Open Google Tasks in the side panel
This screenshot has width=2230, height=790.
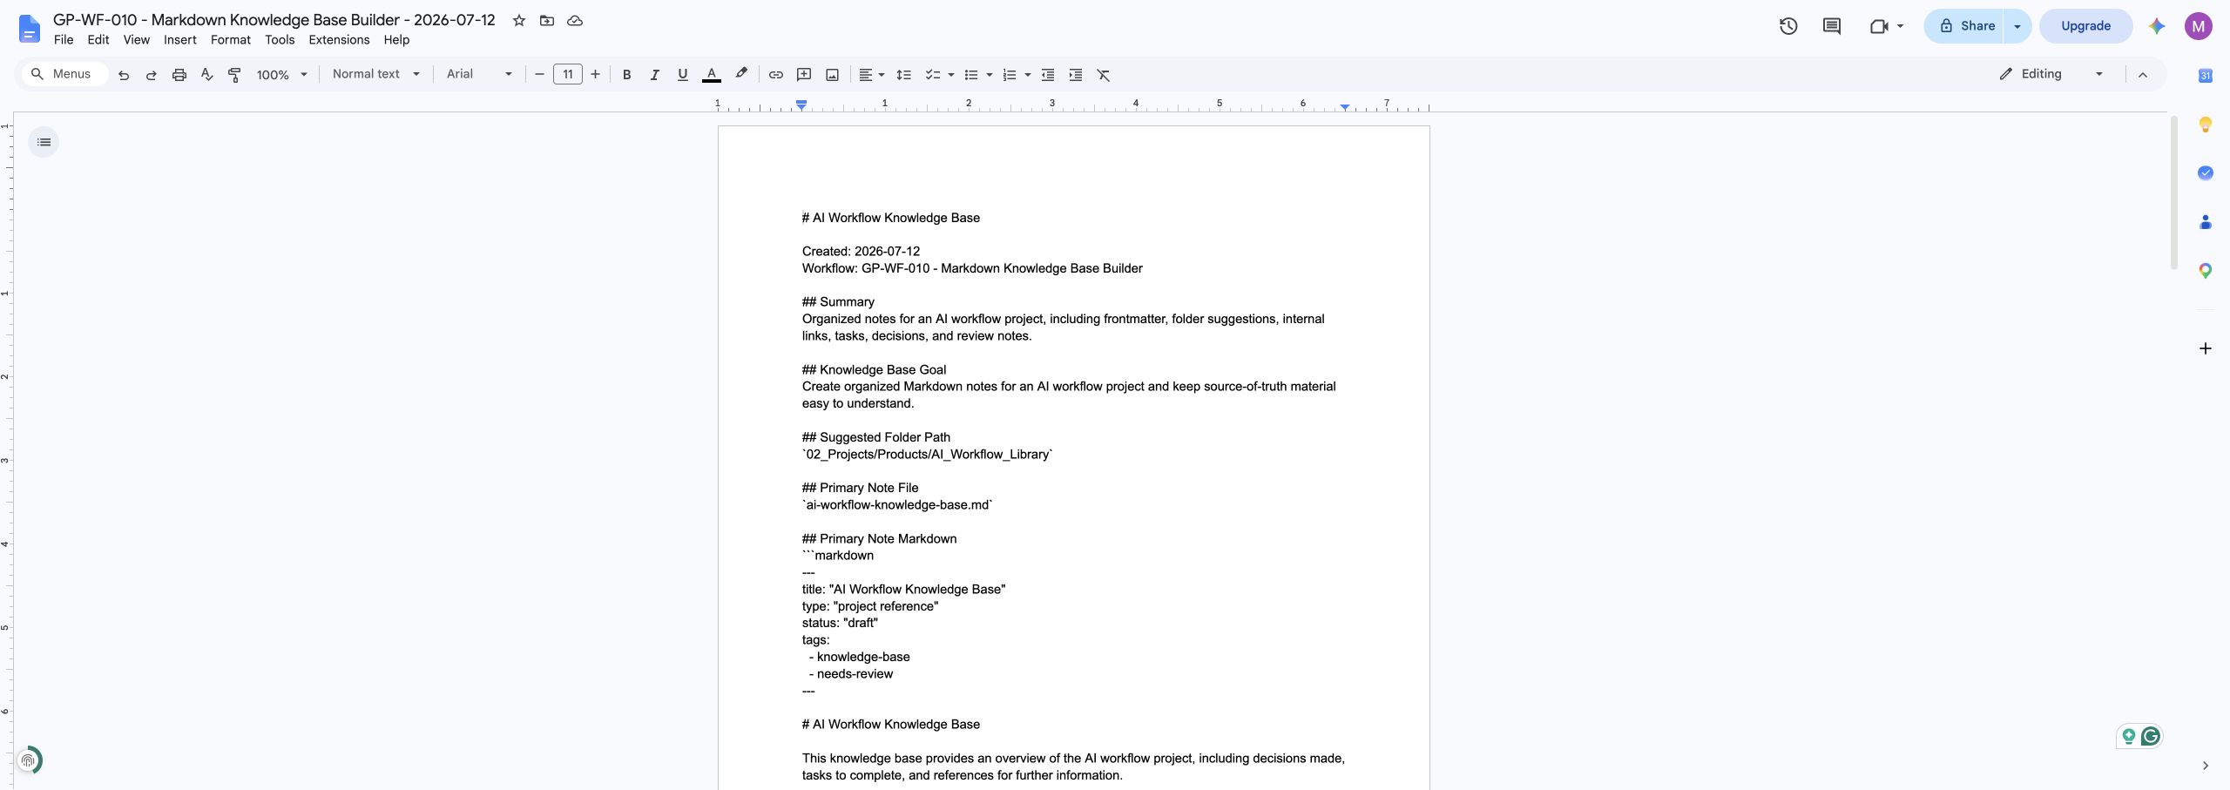pyautogui.click(x=2206, y=173)
